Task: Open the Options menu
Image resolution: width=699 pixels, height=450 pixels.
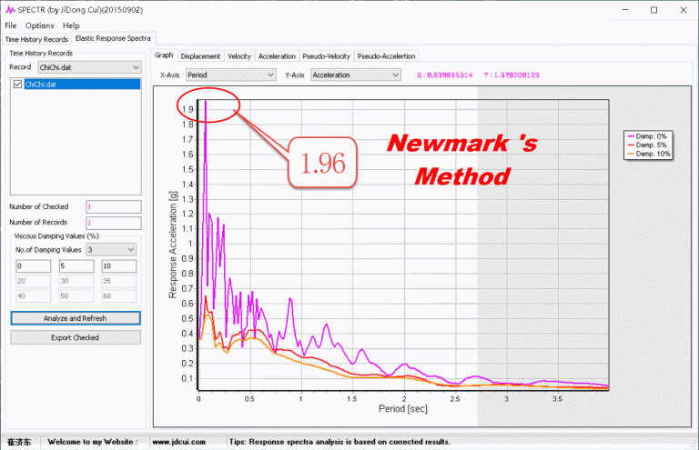Action: coord(39,25)
